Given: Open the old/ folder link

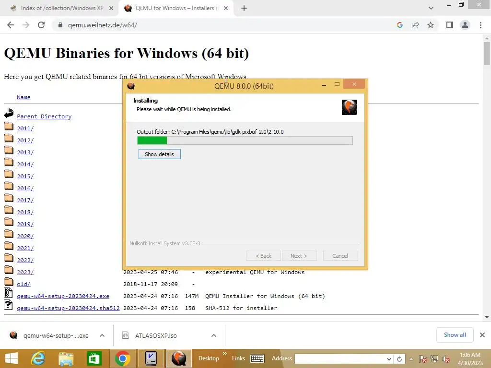Looking at the screenshot, I should [x=23, y=284].
